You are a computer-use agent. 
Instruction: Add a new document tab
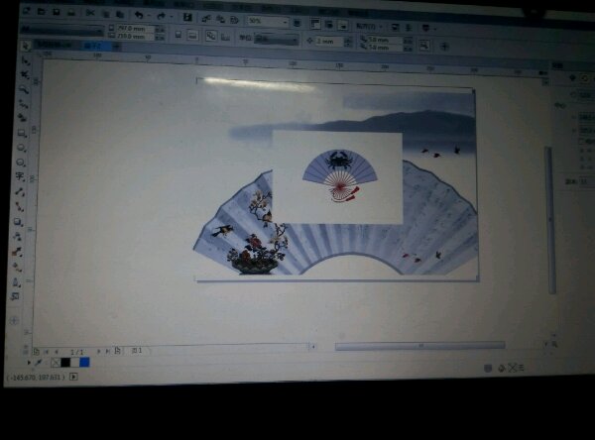click(x=117, y=47)
